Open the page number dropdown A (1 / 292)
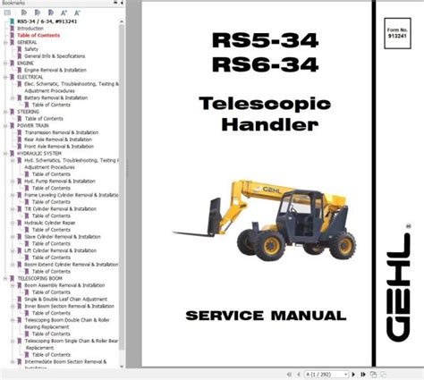Image resolution: width=424 pixels, height=380 pixels. [326, 375]
